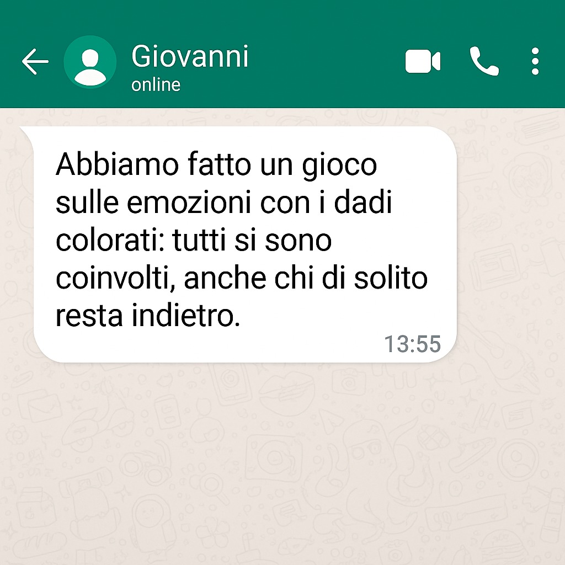Tap the online status text

coord(156,85)
